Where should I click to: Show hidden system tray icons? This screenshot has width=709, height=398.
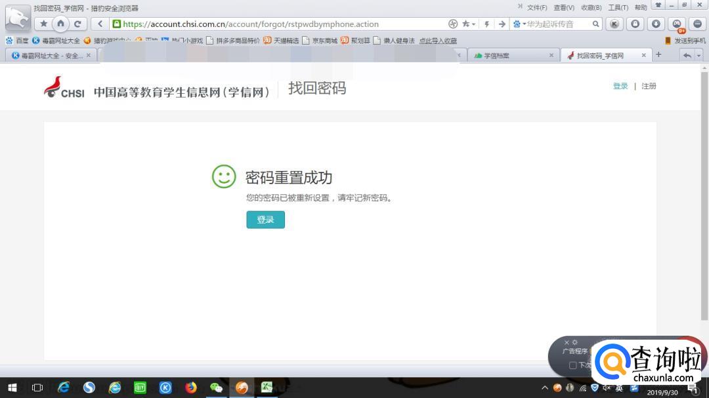[x=544, y=388]
